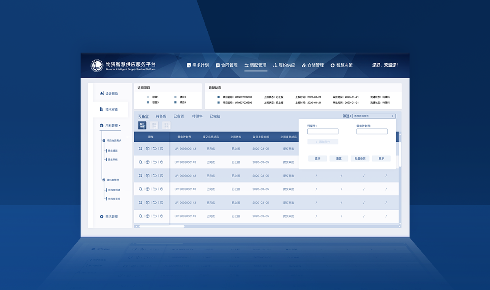Click the power icon in fourth table row
This screenshot has width=490, height=290.
pyautogui.click(x=162, y=189)
